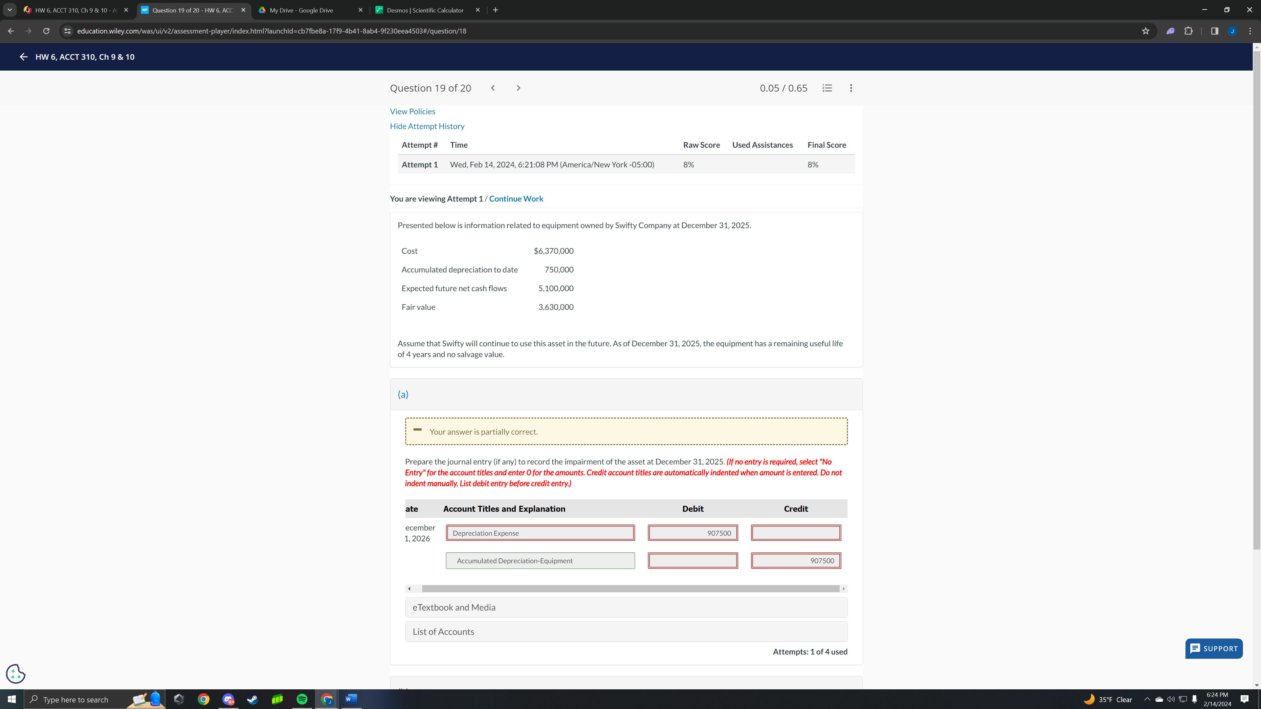Open Spotify from the taskbar
1261x709 pixels.
(302, 699)
